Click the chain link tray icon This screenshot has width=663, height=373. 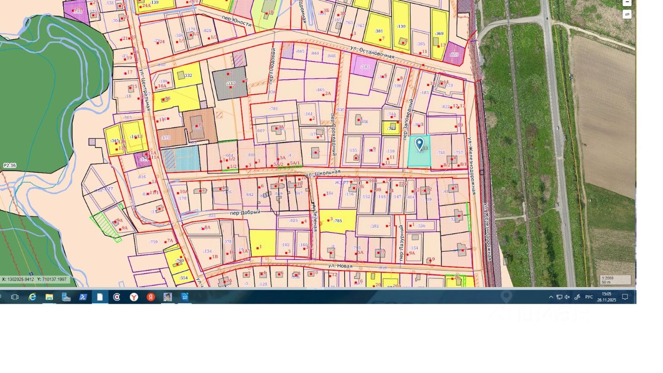point(578,297)
